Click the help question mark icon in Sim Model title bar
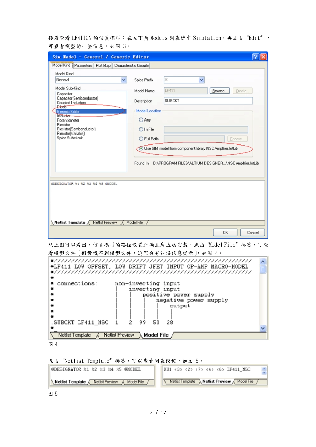The height and width of the screenshot is (447, 316). click(255, 57)
